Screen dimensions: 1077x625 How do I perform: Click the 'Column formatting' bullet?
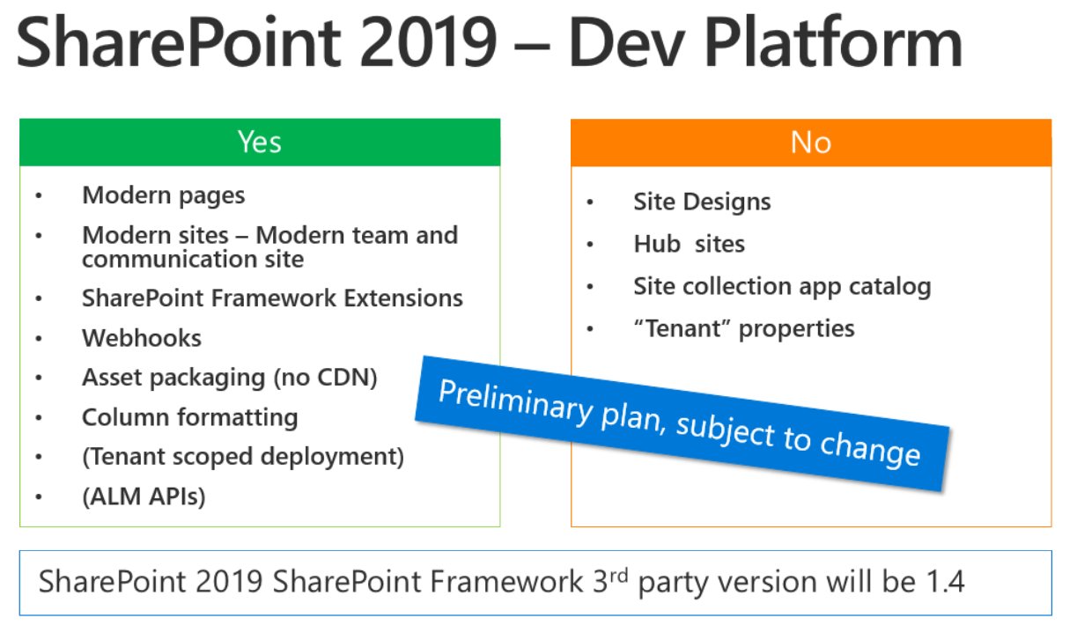[x=190, y=416]
